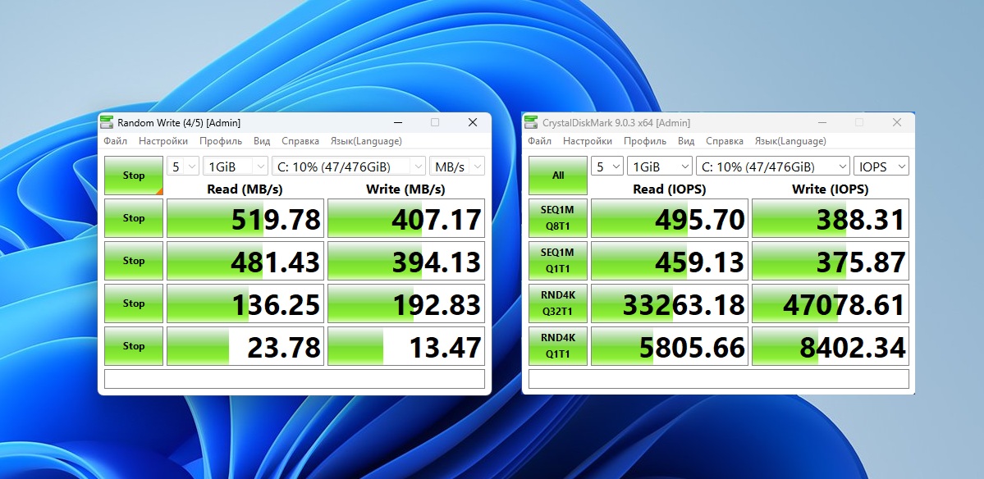The width and height of the screenshot is (984, 479).
Task: Minimize the CrystalDiskMark 9.0.3 window
Action: click(x=822, y=122)
